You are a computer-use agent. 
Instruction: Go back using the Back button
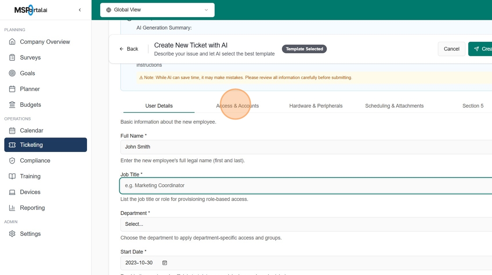129,49
